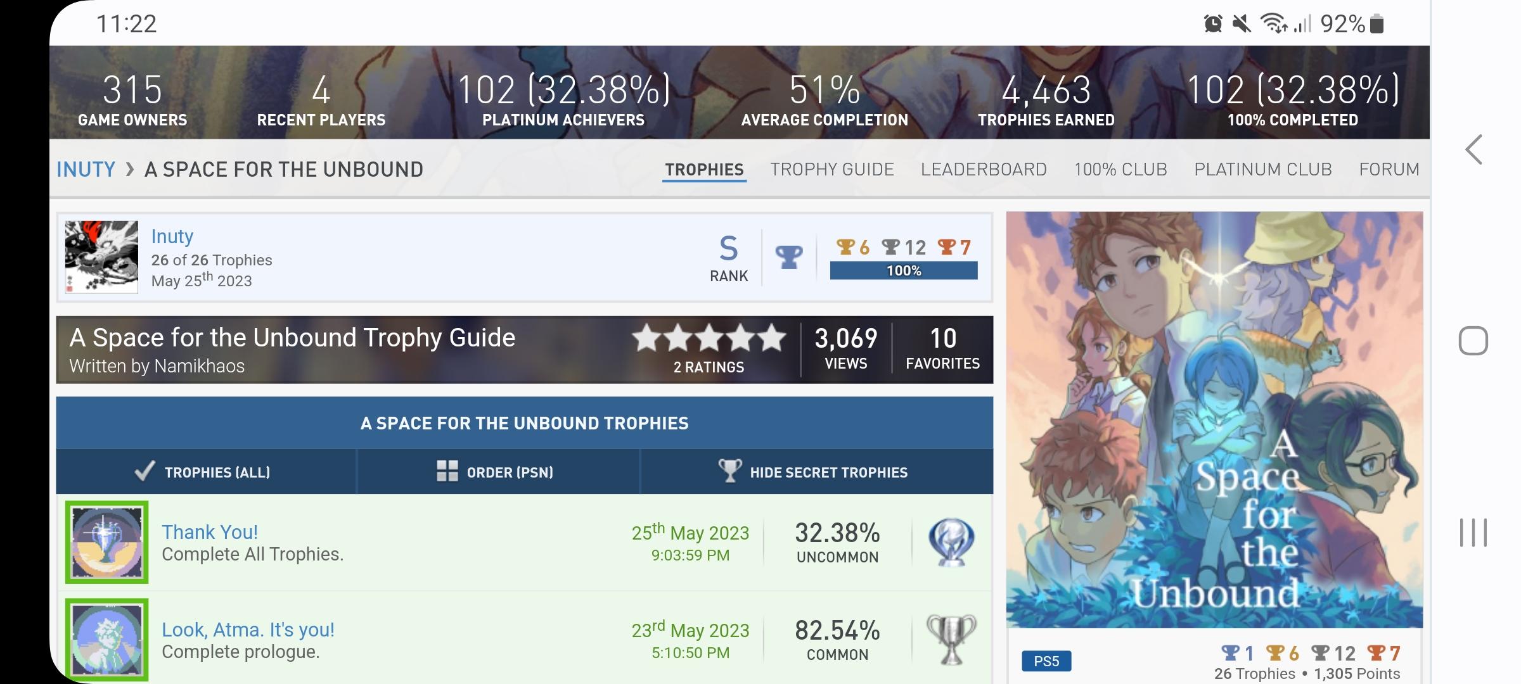Open the Forum tab
The height and width of the screenshot is (684, 1521).
[1389, 170]
